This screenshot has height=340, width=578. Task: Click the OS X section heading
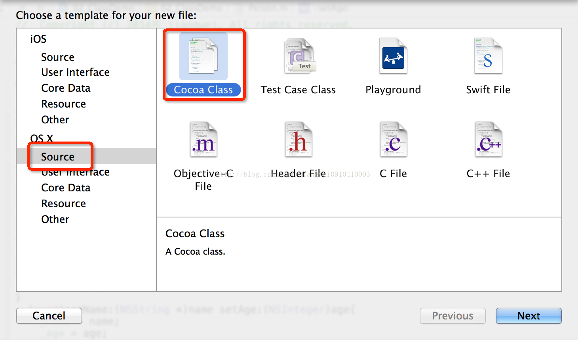point(42,138)
